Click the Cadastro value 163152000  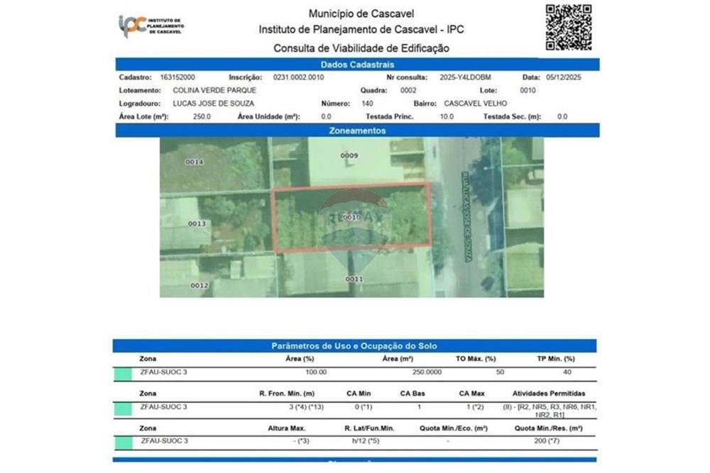(177, 77)
